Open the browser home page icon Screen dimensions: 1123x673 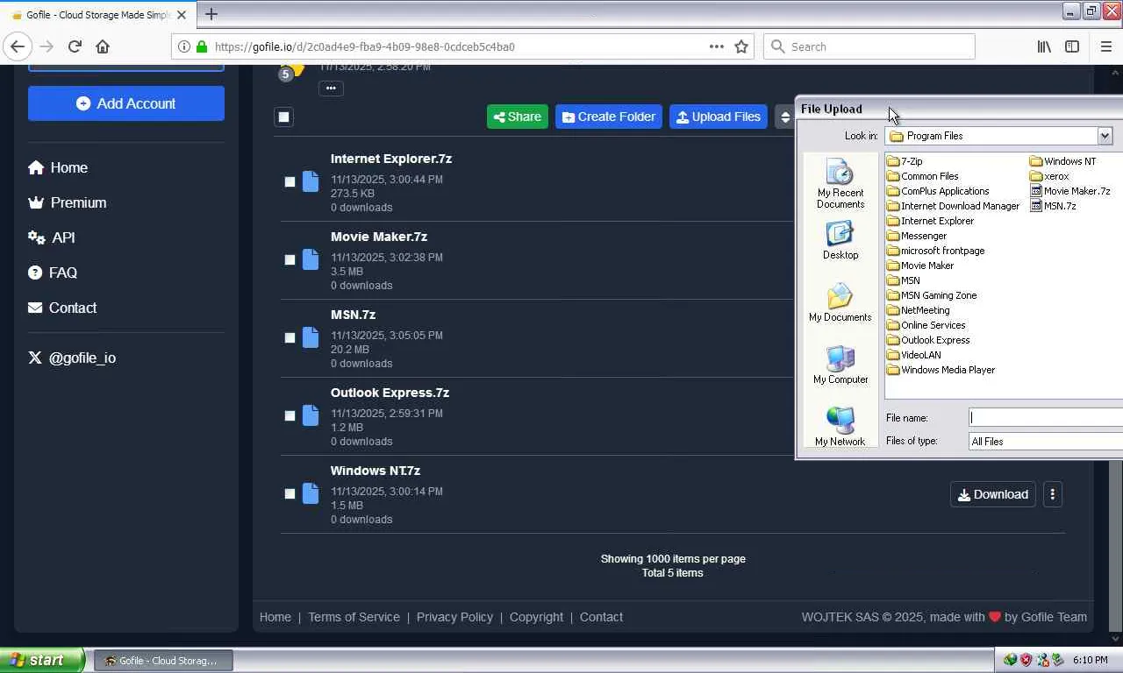(x=103, y=46)
